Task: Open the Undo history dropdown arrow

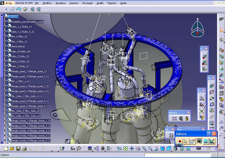Action: tap(52, 151)
